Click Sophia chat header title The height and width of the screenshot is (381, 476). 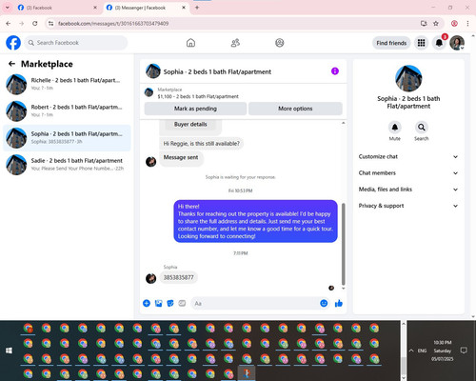[217, 71]
